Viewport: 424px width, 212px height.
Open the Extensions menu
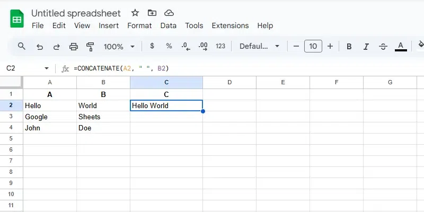230,25
